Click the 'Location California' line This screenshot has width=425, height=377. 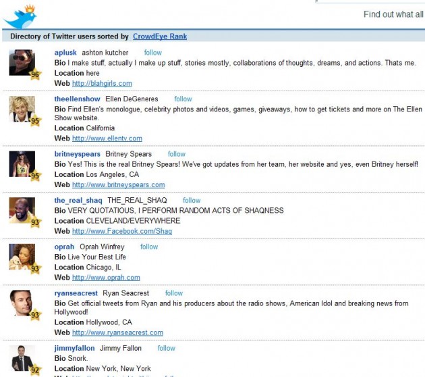pos(84,128)
